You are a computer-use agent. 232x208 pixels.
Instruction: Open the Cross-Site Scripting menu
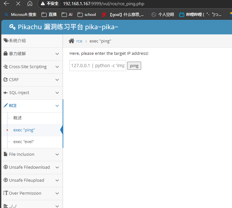[x=32, y=67]
